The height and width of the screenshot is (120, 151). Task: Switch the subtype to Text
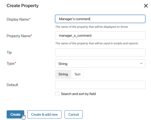[77, 74]
